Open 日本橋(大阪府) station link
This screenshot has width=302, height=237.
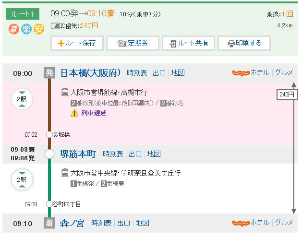pyautogui.click(x=91, y=73)
